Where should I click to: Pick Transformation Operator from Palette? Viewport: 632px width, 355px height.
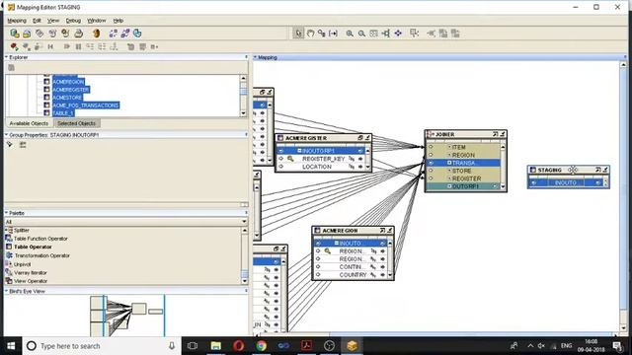(41, 255)
